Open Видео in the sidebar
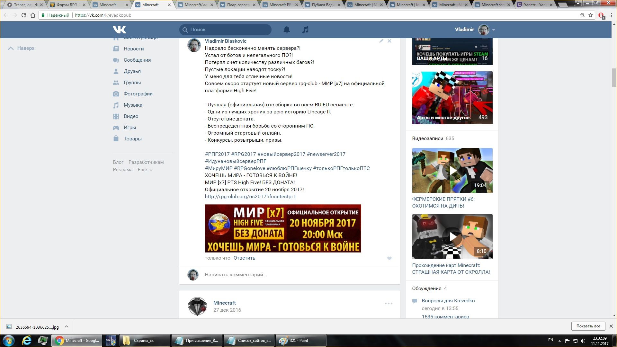 [131, 116]
